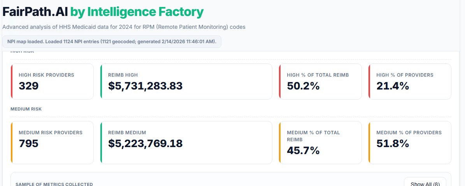Click the 50.2% high reimbursement value

pos(303,86)
